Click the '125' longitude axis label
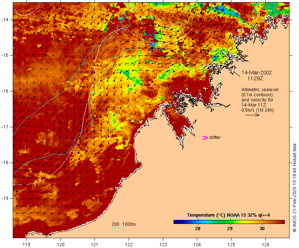The image size is (299, 248). pos(231,244)
